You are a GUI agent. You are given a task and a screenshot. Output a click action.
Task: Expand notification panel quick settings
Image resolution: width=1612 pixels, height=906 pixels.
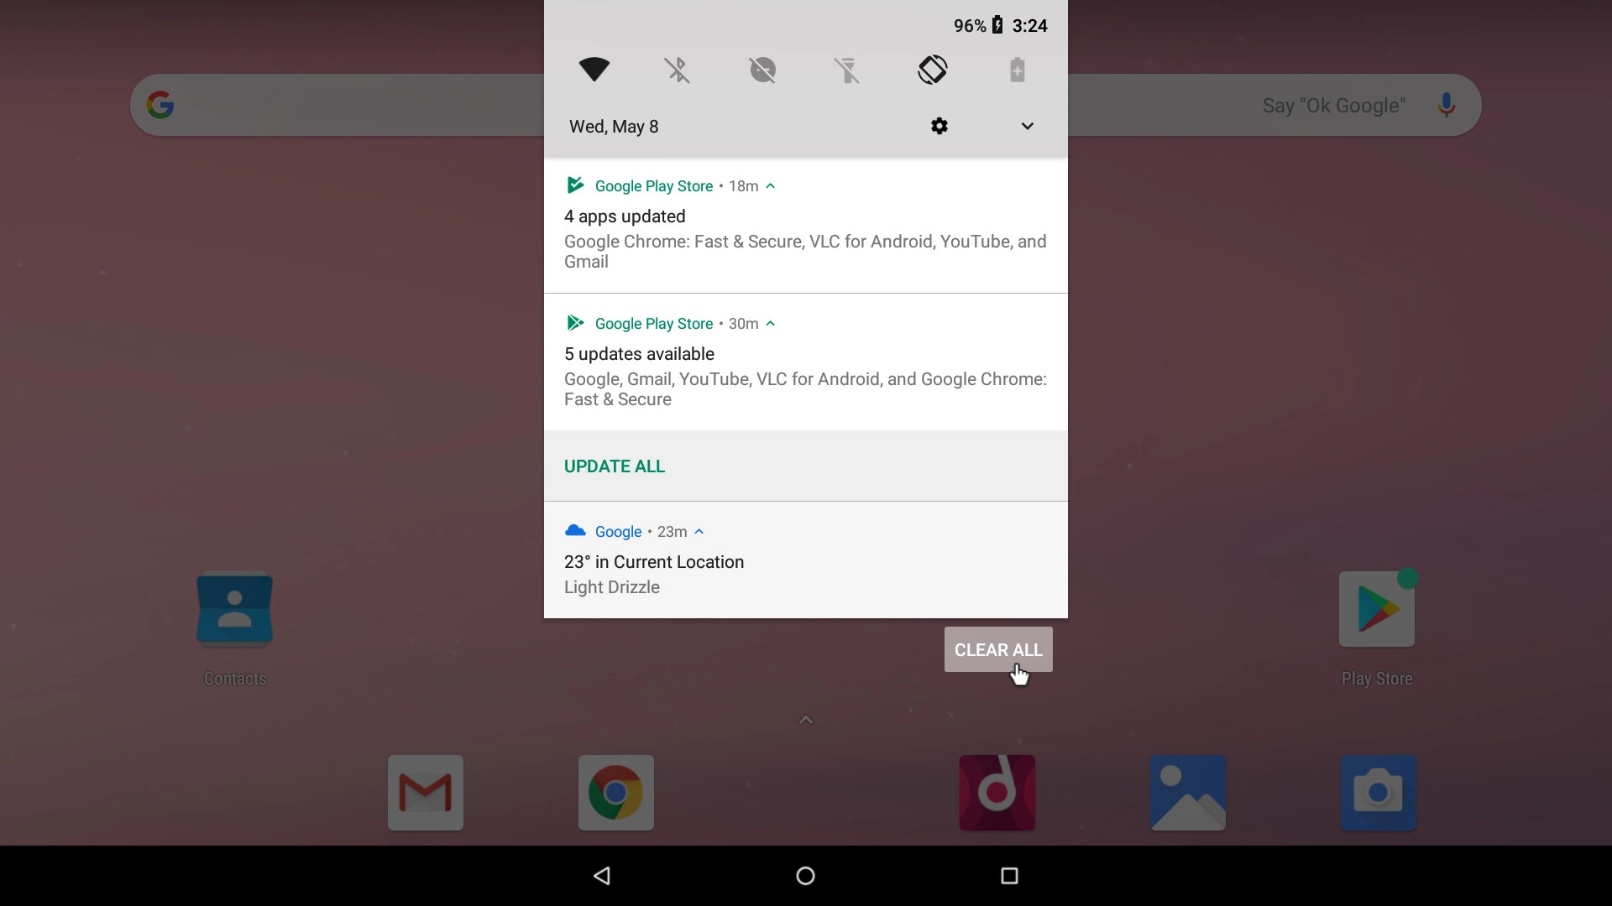(1028, 125)
